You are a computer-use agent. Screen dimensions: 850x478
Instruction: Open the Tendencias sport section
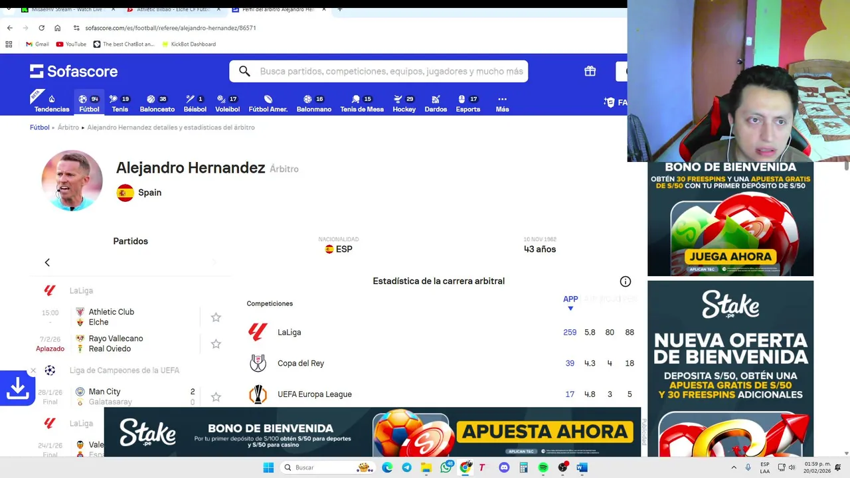[52, 104]
